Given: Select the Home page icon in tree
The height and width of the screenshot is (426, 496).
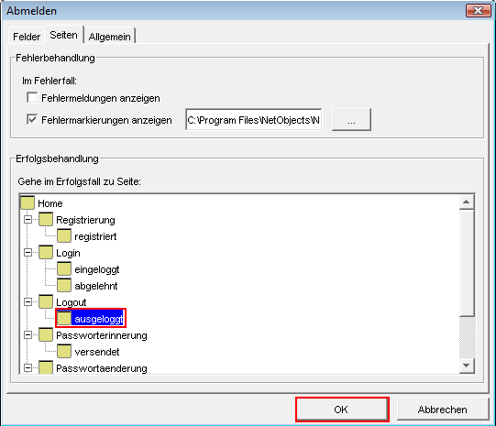Looking at the screenshot, I should coord(28,202).
